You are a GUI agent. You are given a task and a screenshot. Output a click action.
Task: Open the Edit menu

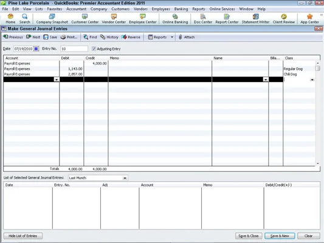tap(15, 9)
